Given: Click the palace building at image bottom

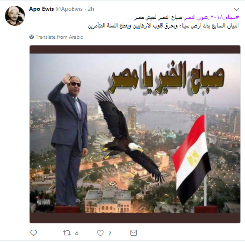Looking at the screenshot, I should click(x=108, y=202).
